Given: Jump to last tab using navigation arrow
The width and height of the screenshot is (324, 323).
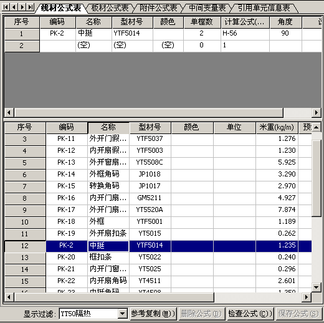Looking at the screenshot, I should click(31, 7).
